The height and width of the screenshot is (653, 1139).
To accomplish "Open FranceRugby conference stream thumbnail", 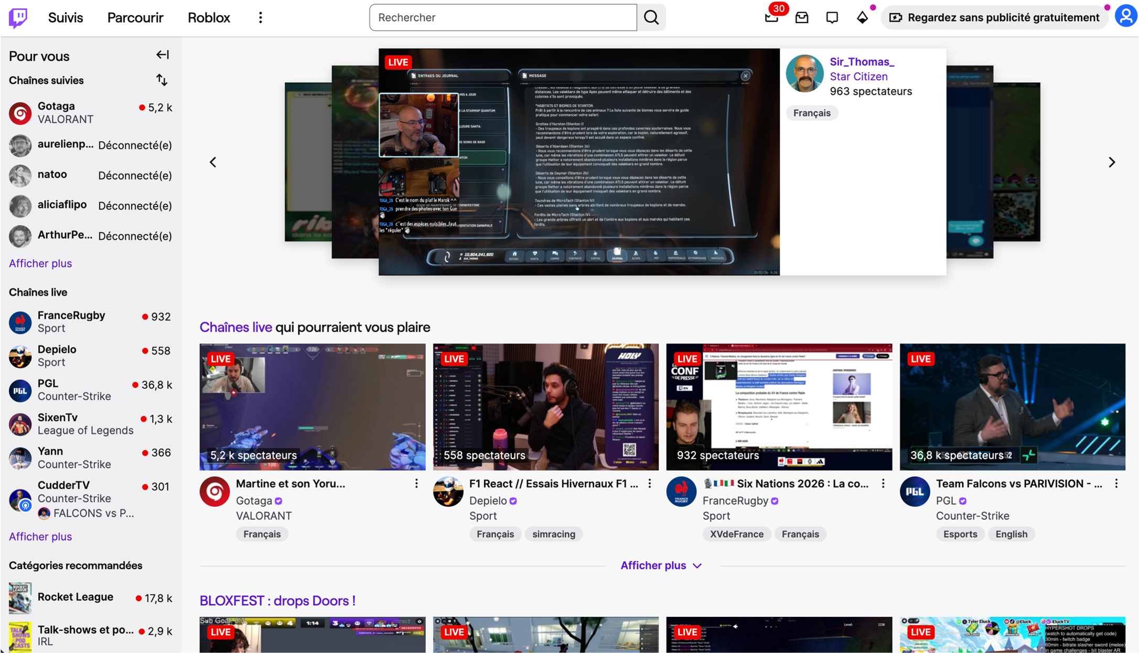I will tap(779, 407).
